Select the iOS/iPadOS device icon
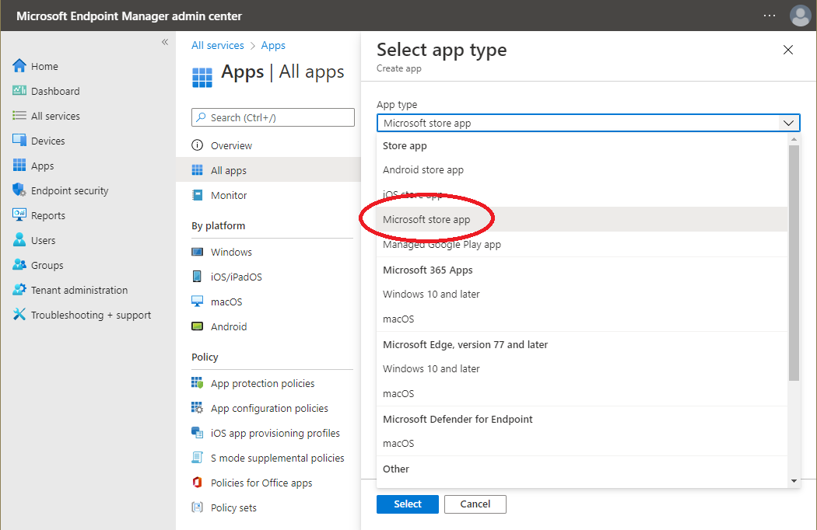Viewport: 817px width, 530px height. pos(198,277)
